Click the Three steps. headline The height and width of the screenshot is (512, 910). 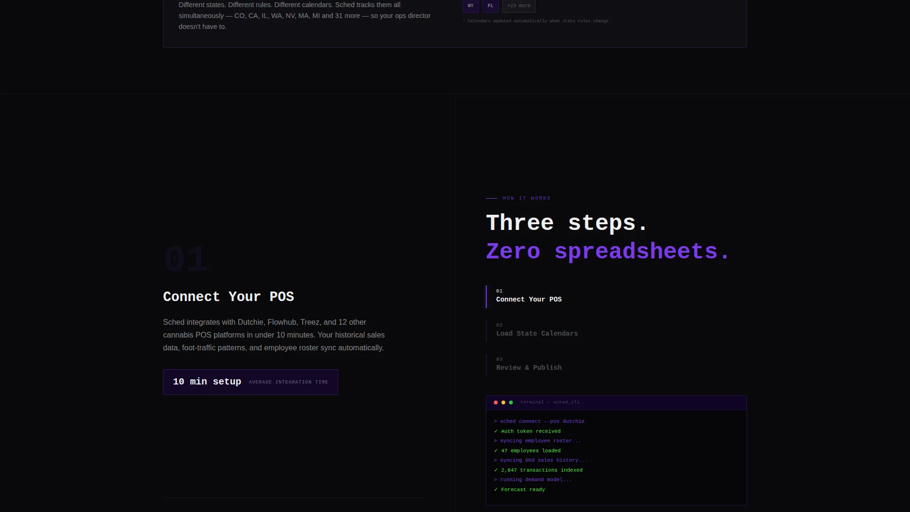[x=567, y=223]
